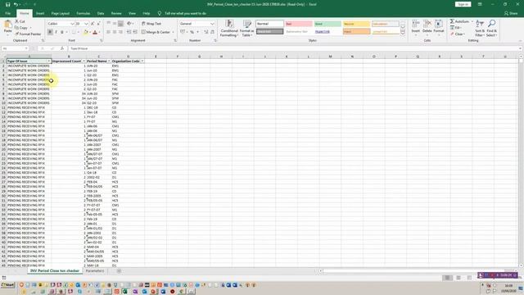Decrease decimal places
Screen dimensions: 524x295
point(212,32)
